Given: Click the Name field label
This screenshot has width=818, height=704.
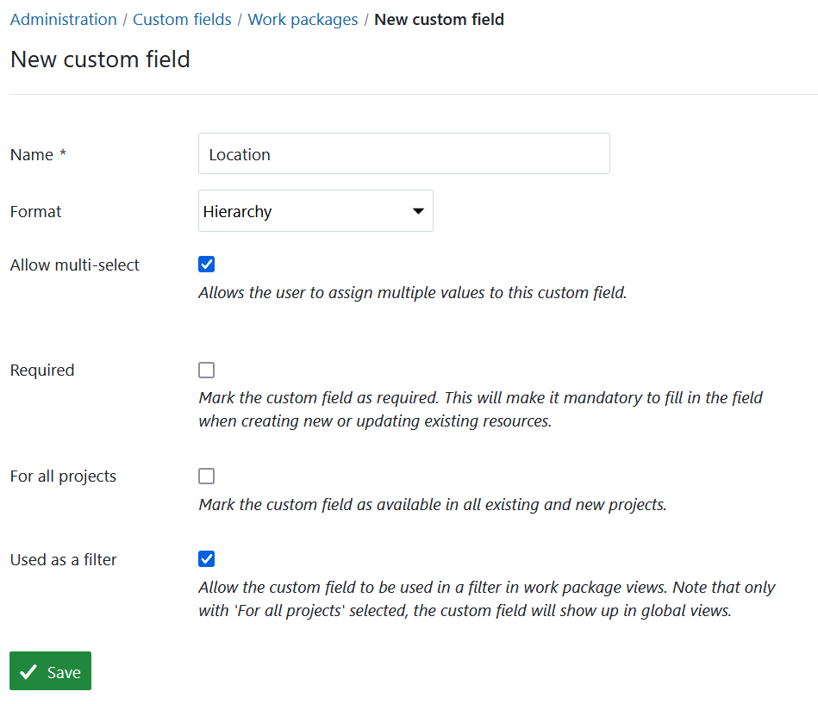Looking at the screenshot, I should [x=38, y=155].
